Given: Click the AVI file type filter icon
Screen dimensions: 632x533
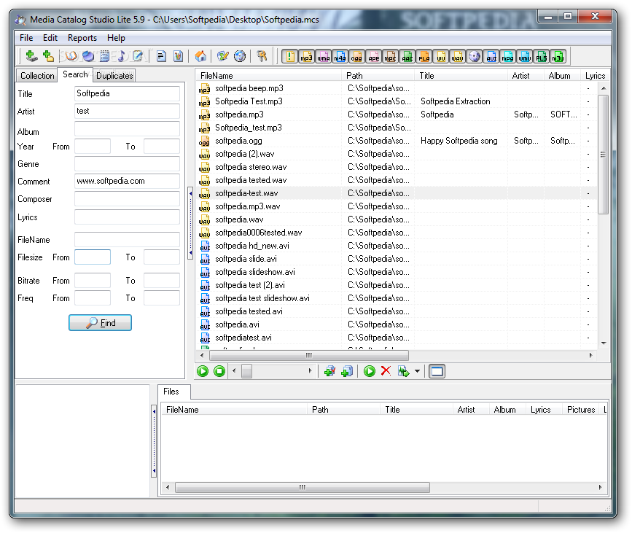Looking at the screenshot, I should (x=491, y=56).
